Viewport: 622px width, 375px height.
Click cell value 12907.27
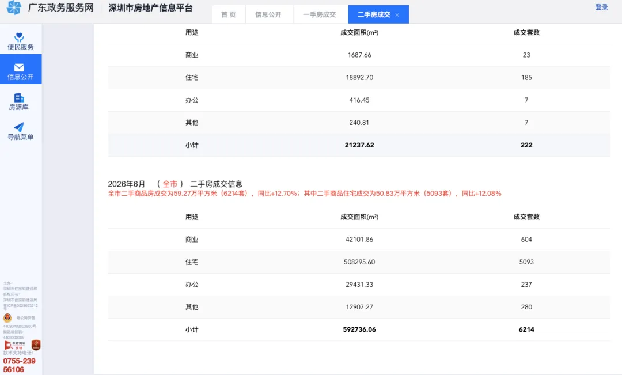tap(359, 307)
